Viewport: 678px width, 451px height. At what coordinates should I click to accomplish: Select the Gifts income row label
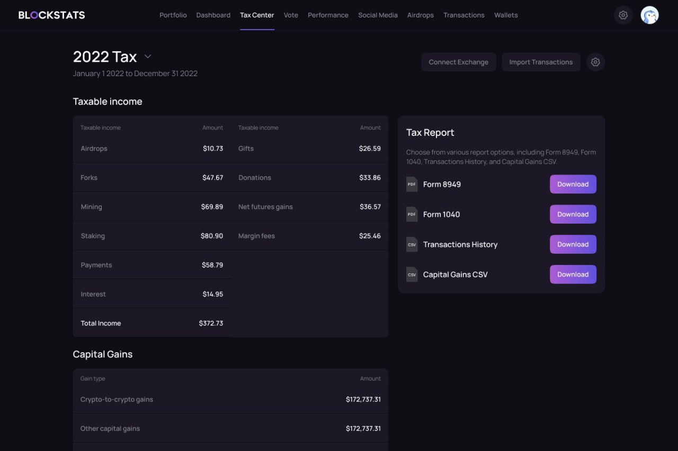point(246,149)
